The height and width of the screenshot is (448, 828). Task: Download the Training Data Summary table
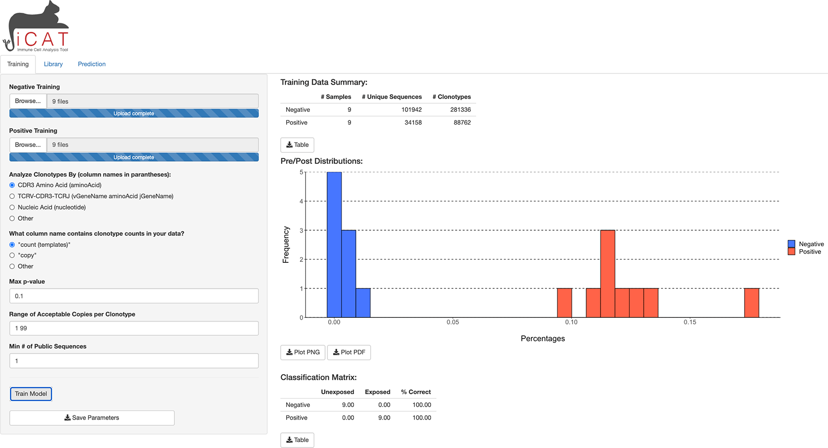(297, 145)
